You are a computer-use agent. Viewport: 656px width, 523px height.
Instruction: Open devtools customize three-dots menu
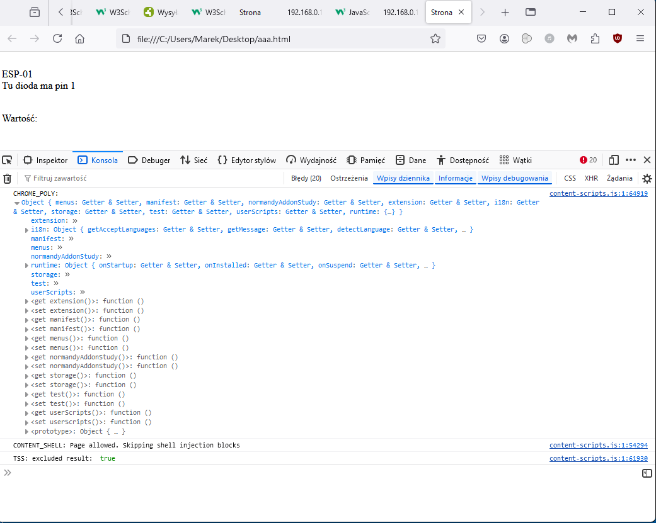tap(631, 160)
